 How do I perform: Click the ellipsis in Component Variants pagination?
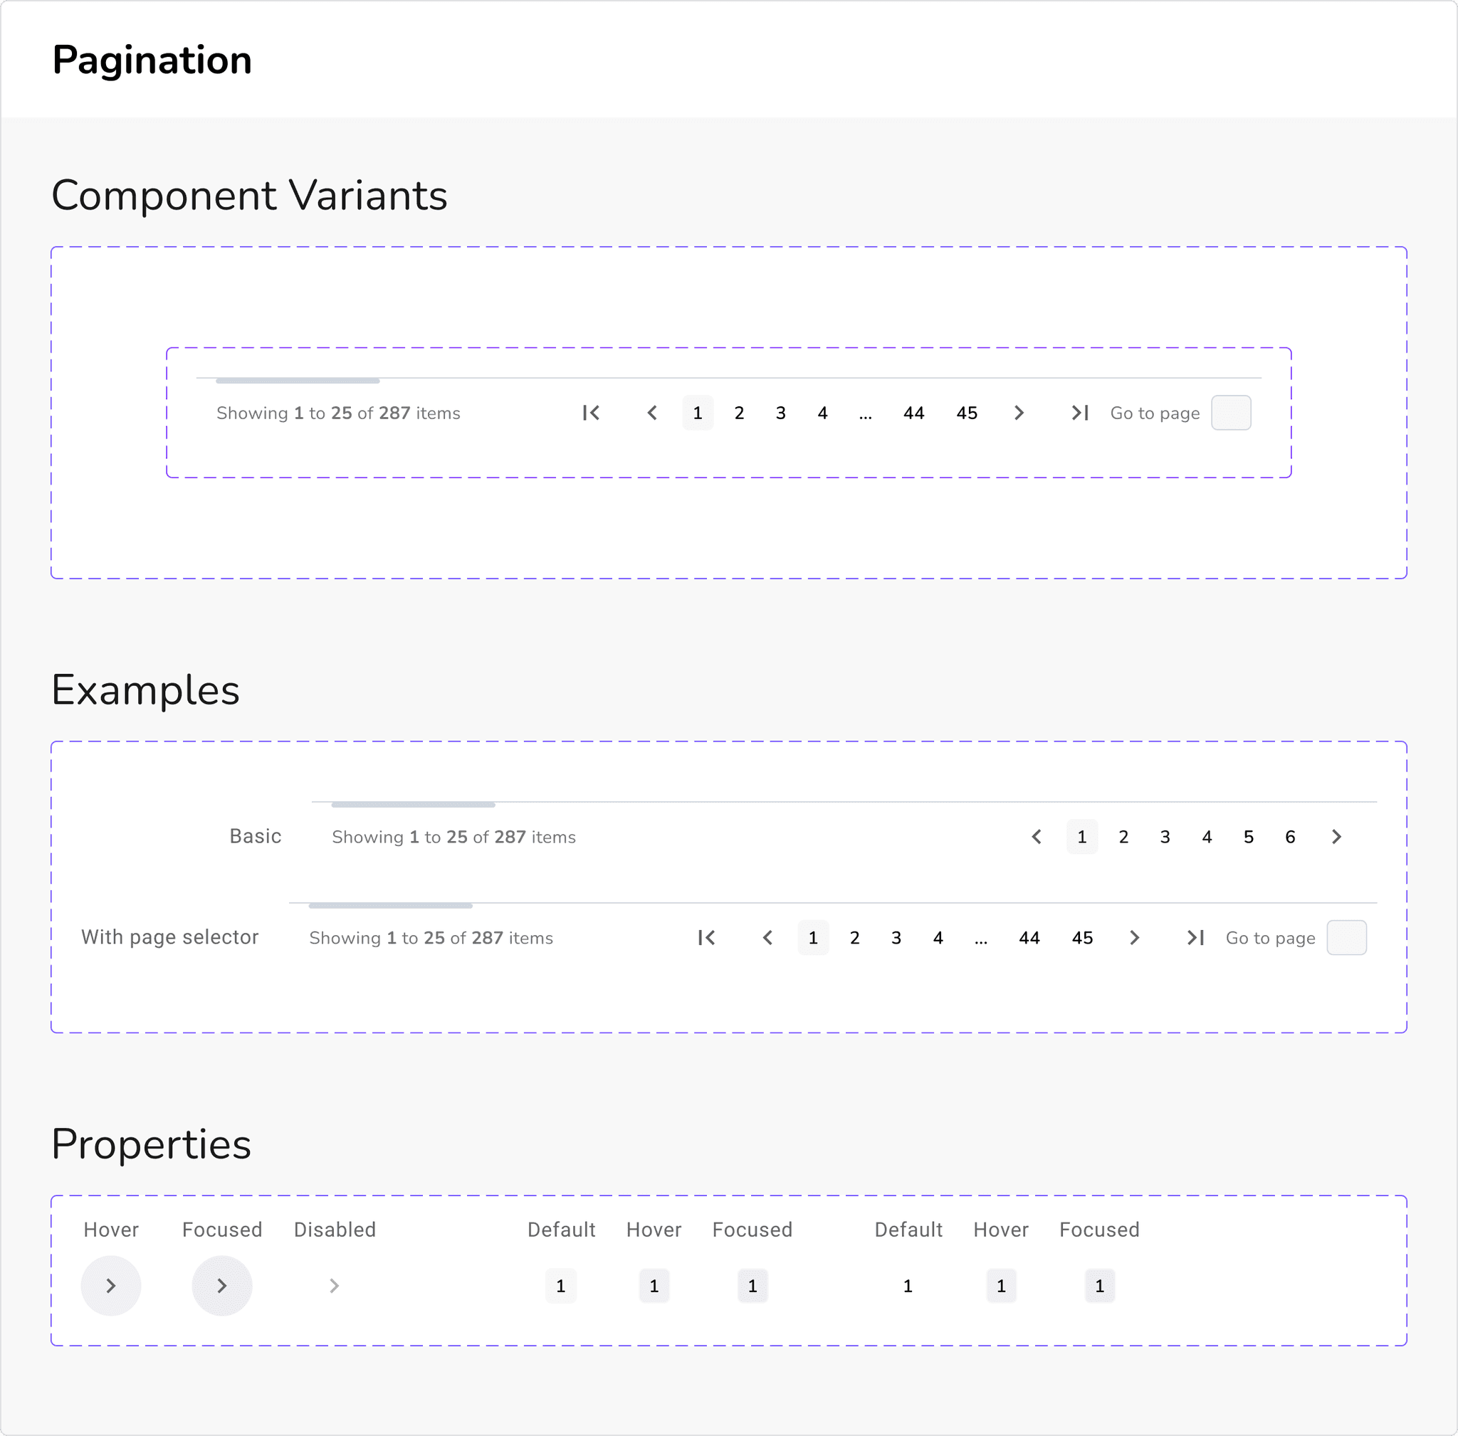click(866, 413)
